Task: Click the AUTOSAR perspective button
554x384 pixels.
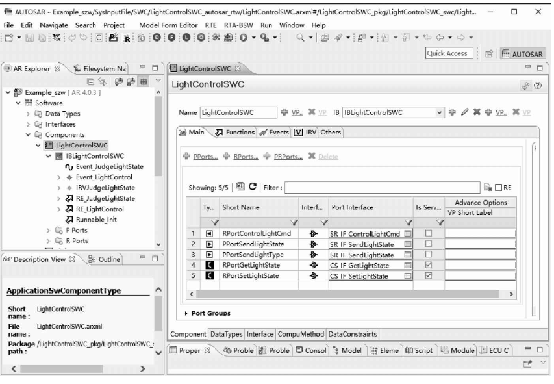Action: [524, 54]
